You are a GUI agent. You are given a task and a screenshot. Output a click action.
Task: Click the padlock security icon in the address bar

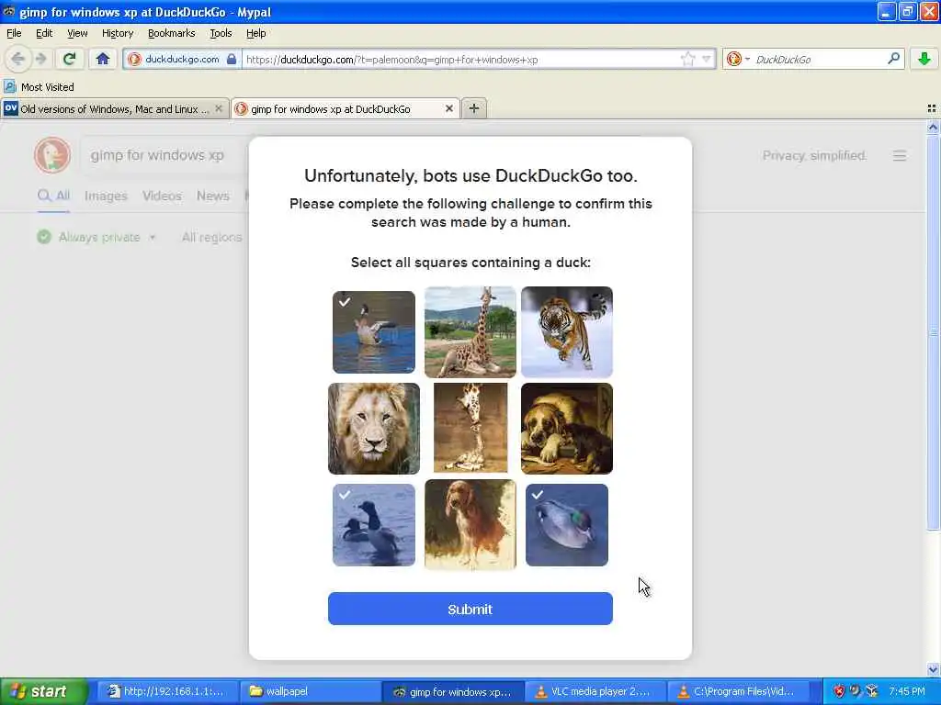231,59
